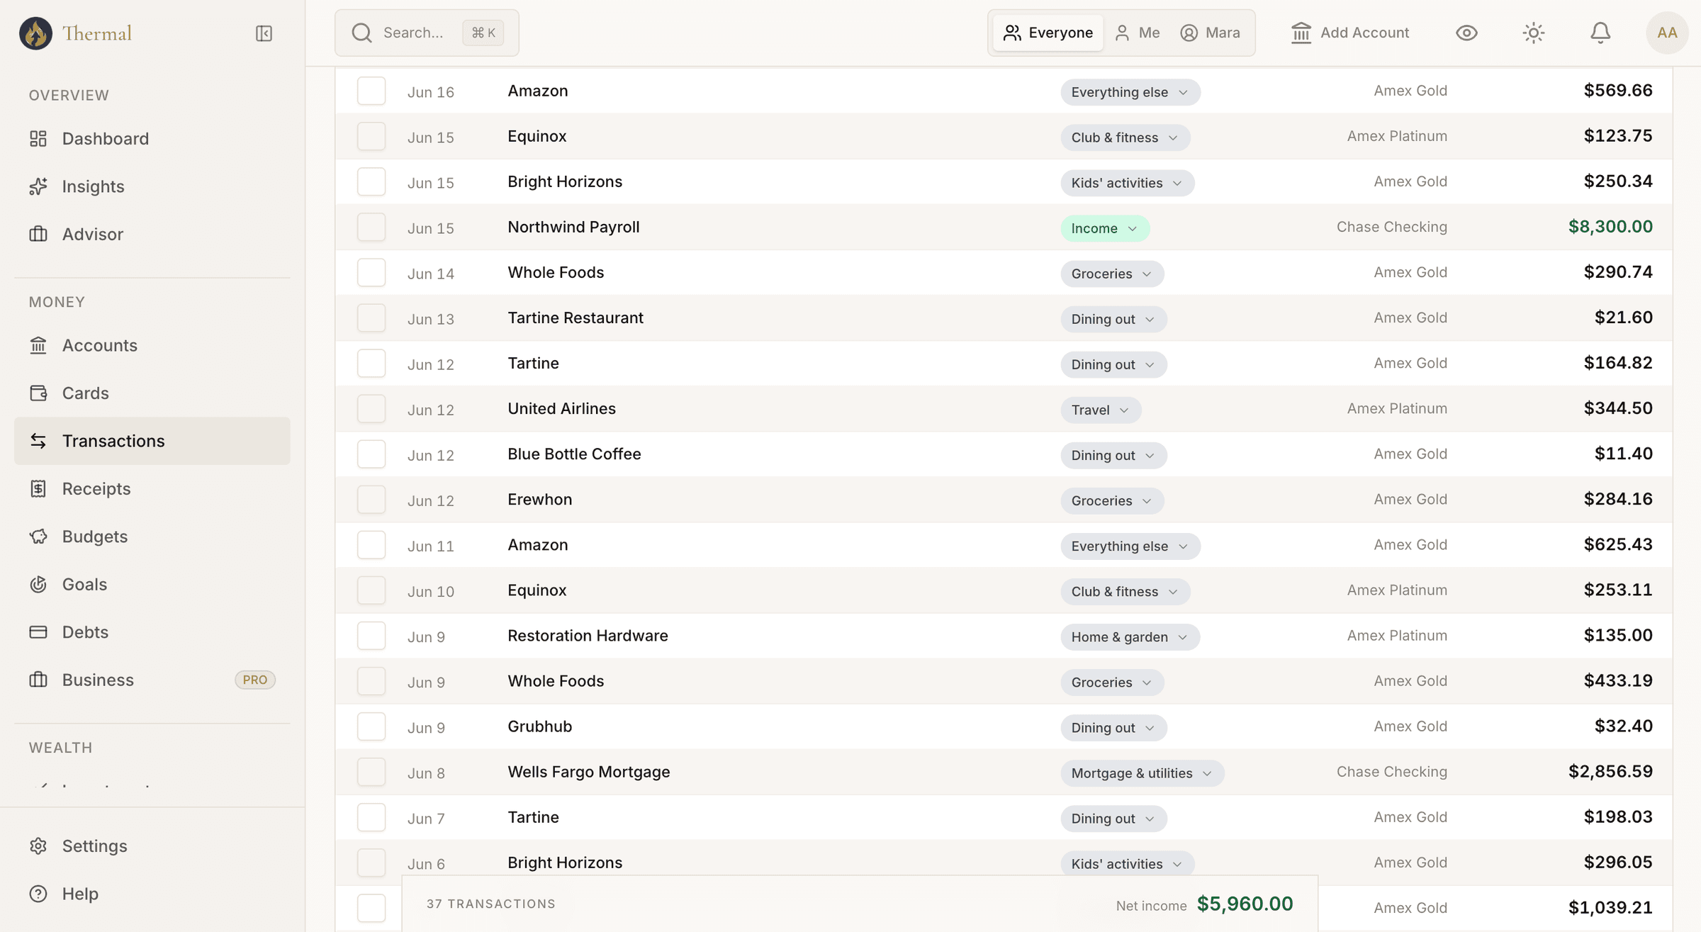Image resolution: width=1701 pixels, height=932 pixels.
Task: Click Cards wallet icon
Action: tap(38, 393)
